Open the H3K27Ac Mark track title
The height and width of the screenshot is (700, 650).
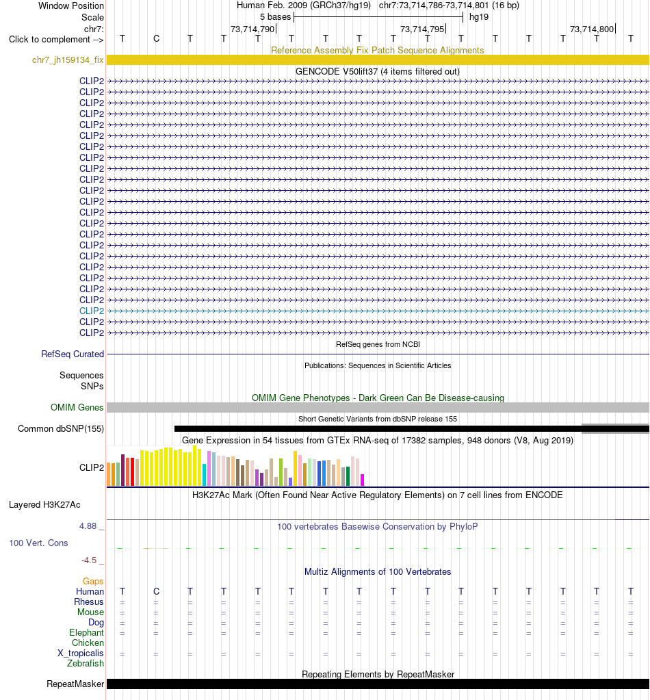coord(378,495)
